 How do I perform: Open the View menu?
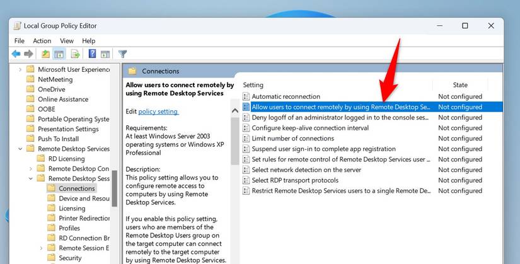pyautogui.click(x=67, y=41)
